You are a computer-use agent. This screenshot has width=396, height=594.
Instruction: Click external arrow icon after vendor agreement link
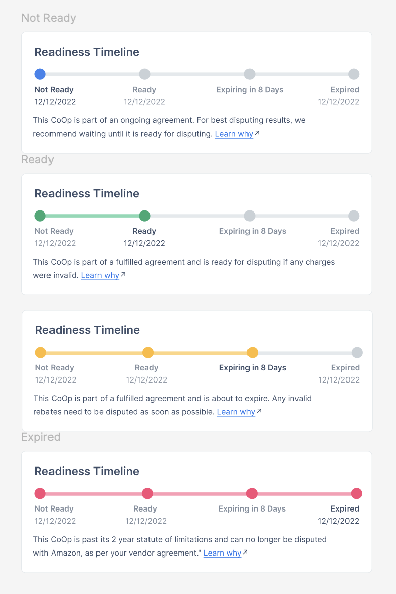[x=245, y=552]
